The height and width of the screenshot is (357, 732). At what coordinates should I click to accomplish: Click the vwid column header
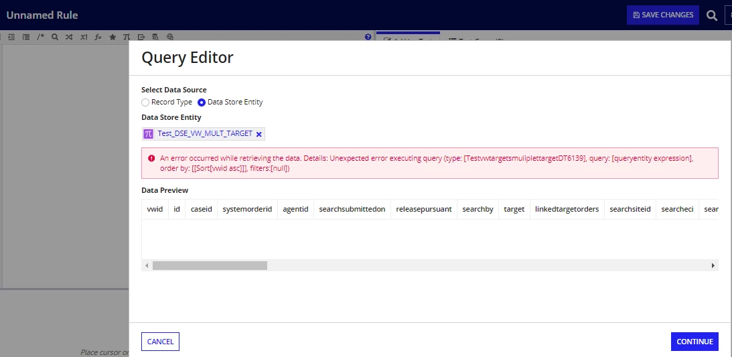point(155,209)
